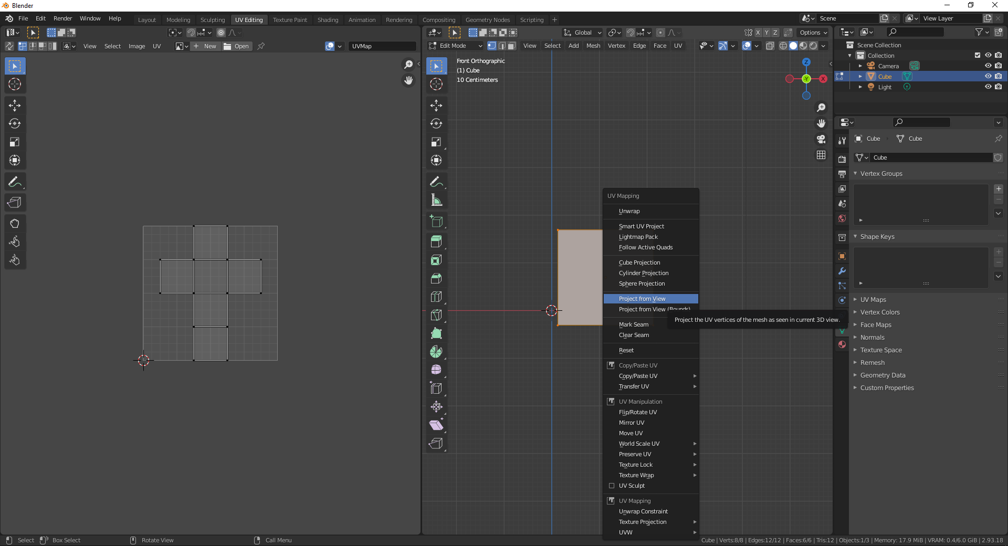
Task: Click the New image button
Action: pos(205,46)
